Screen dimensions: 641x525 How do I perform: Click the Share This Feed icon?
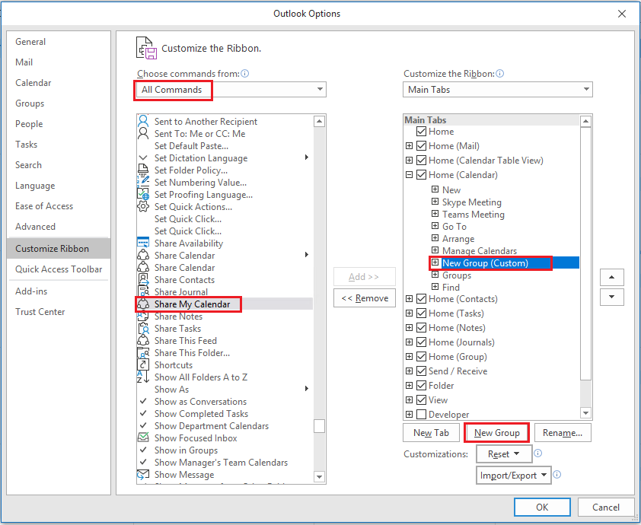pos(143,341)
